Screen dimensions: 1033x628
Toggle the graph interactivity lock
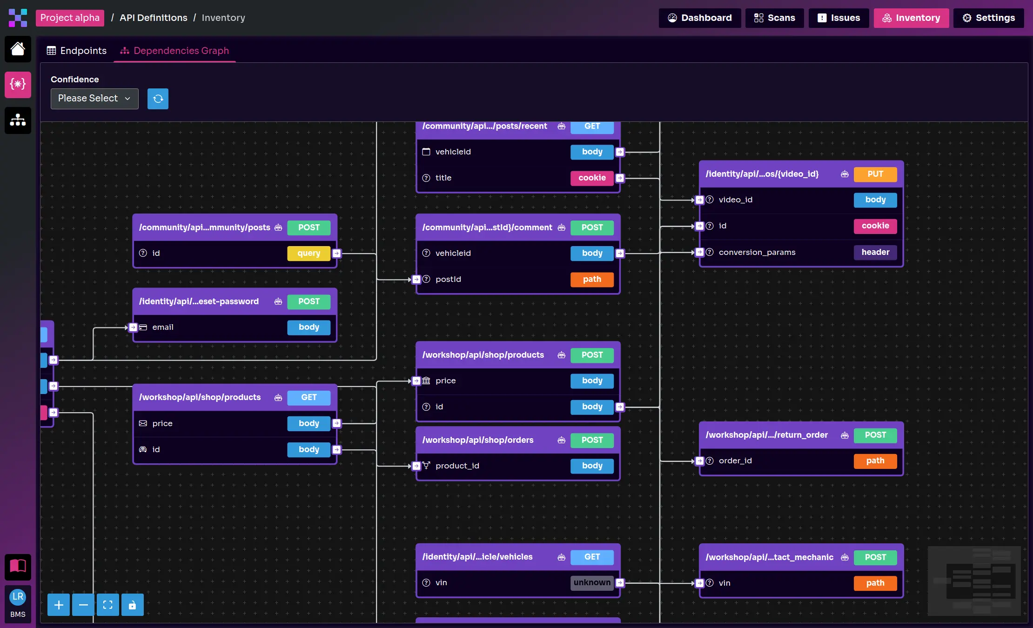133,605
